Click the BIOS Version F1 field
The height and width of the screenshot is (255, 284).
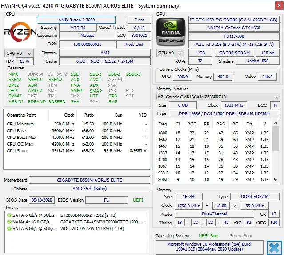coord(107,200)
